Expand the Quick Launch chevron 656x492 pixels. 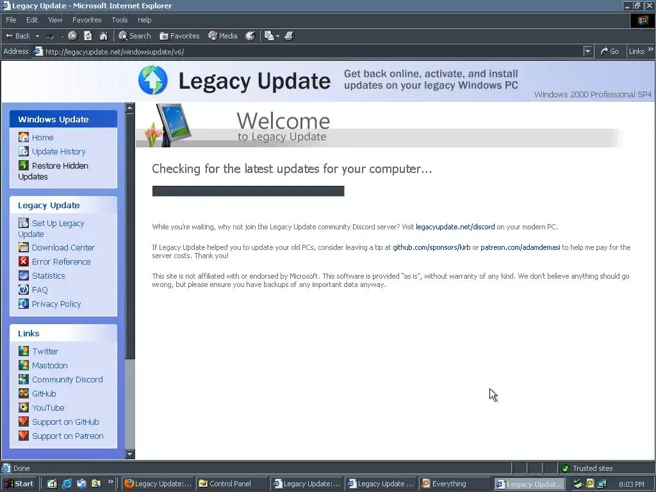pyautogui.click(x=110, y=482)
